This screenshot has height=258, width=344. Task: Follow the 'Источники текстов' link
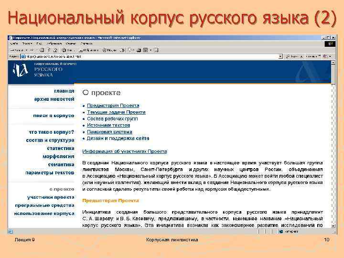click(108, 125)
